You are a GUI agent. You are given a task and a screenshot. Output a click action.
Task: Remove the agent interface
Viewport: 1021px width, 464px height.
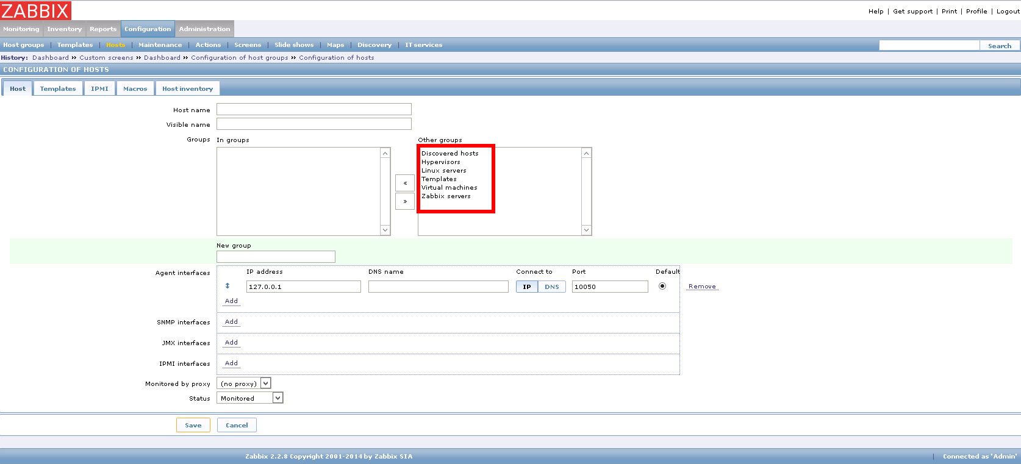702,286
